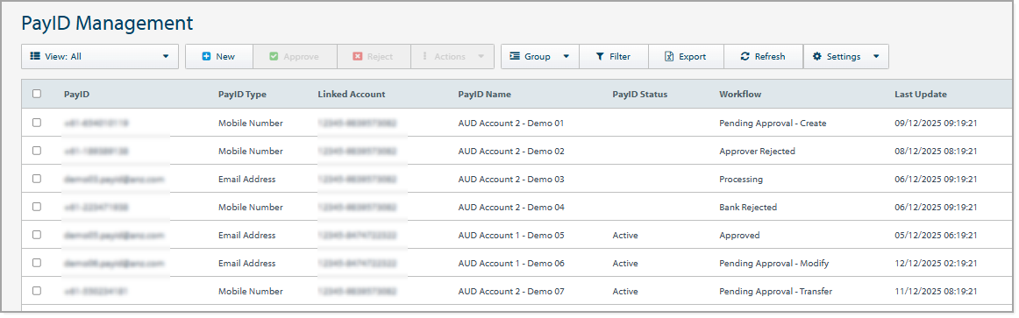
Task: Click 'Processing' workflow cell
Action: click(741, 179)
